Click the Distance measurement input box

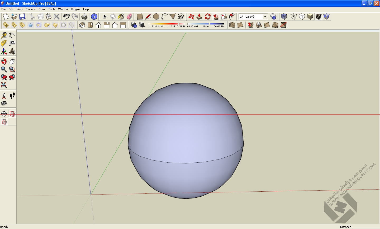tap(366, 227)
